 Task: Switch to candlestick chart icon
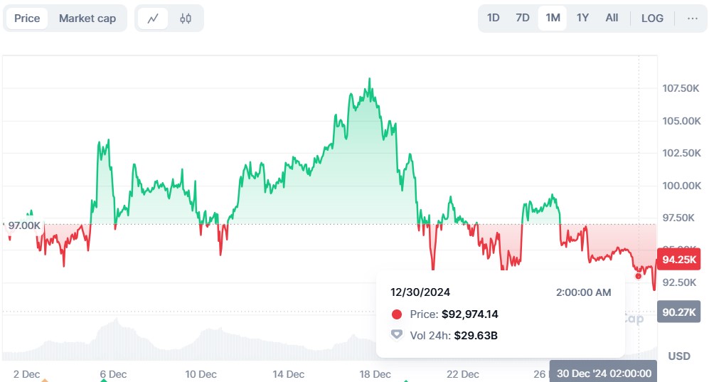point(186,18)
